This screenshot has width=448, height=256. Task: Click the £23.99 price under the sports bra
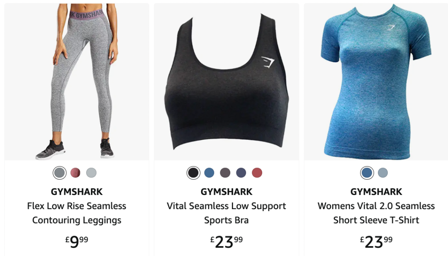tap(226, 242)
